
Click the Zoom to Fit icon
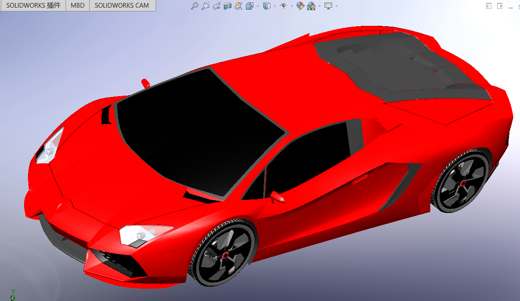[195, 6]
